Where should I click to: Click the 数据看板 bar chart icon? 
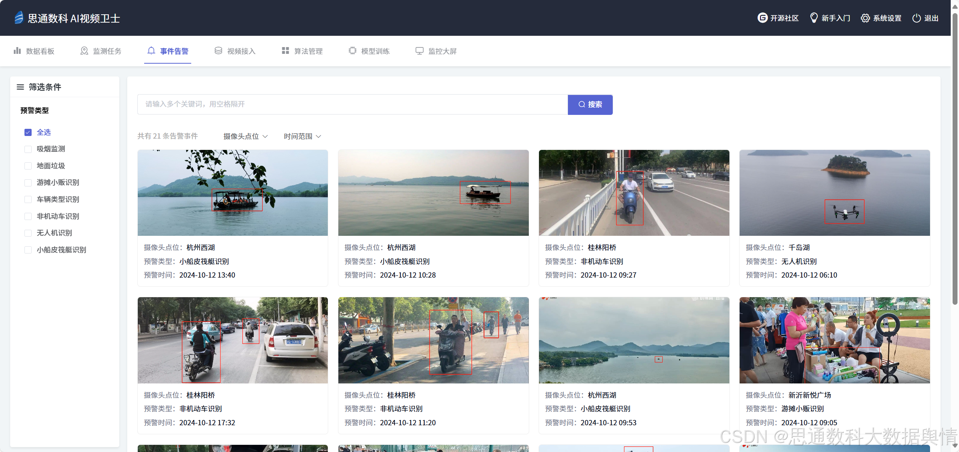click(x=17, y=51)
